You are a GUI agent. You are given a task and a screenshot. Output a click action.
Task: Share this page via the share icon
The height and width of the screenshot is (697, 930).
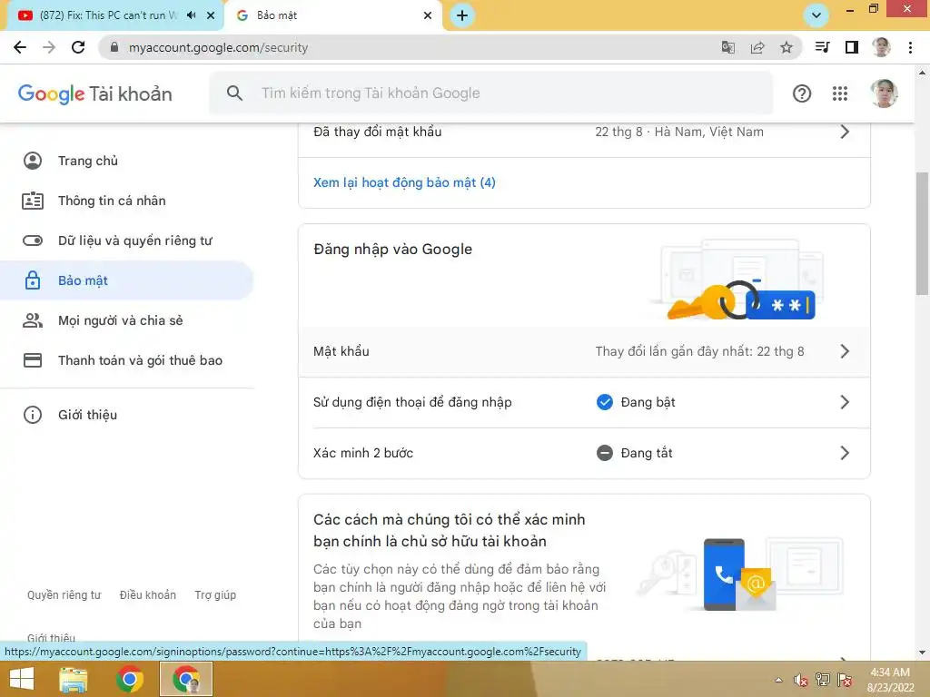pos(757,47)
